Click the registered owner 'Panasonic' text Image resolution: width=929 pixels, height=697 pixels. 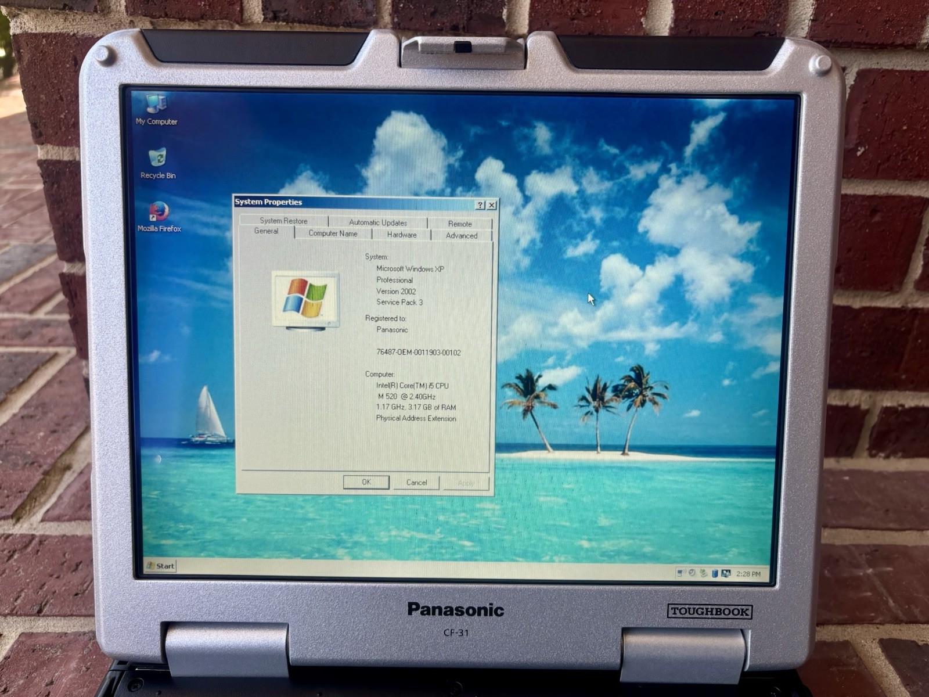tap(392, 330)
